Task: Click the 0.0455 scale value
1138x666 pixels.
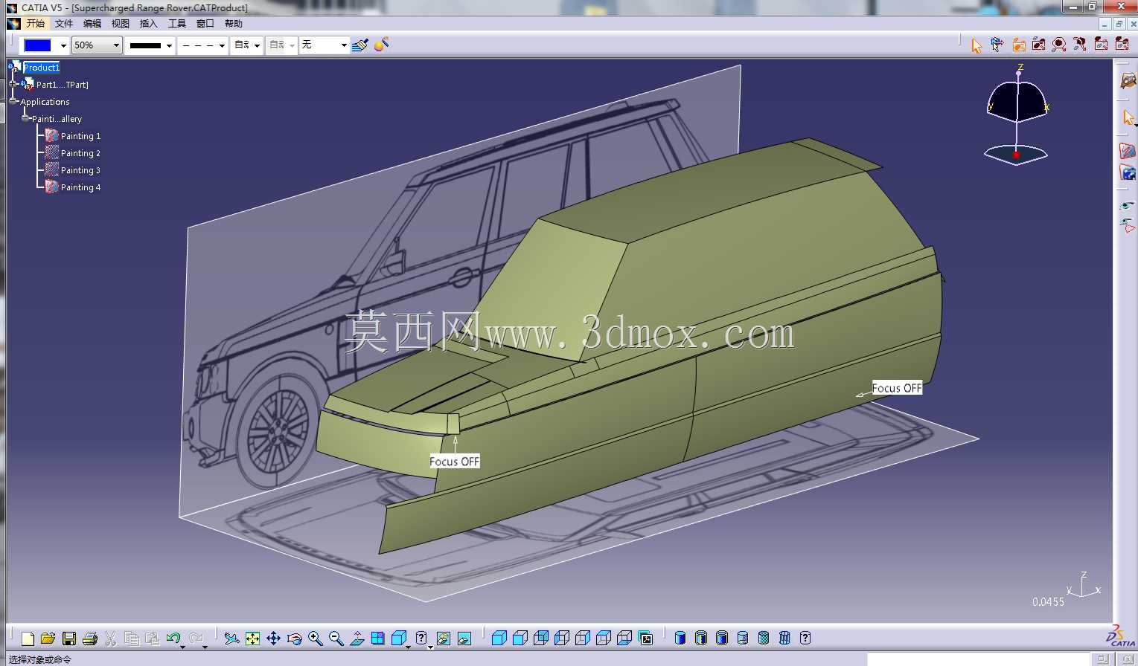Action: pos(1048,602)
